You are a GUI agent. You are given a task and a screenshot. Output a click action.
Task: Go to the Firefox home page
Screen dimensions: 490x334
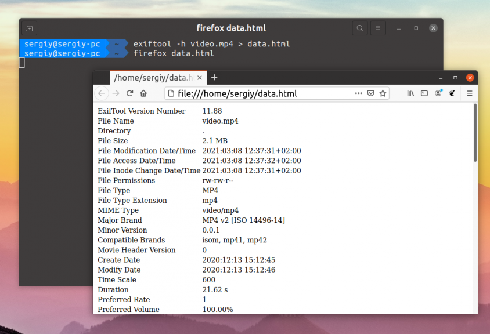click(x=143, y=93)
